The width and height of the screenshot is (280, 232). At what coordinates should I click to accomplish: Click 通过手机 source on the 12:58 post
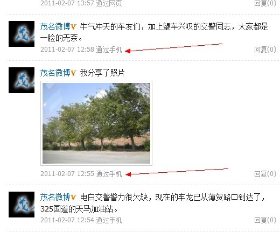click(109, 50)
